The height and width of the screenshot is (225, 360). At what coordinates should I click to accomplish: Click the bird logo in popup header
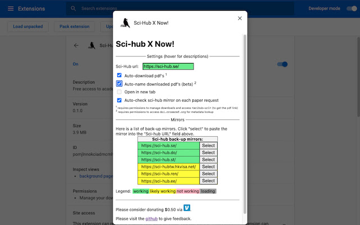click(x=125, y=22)
